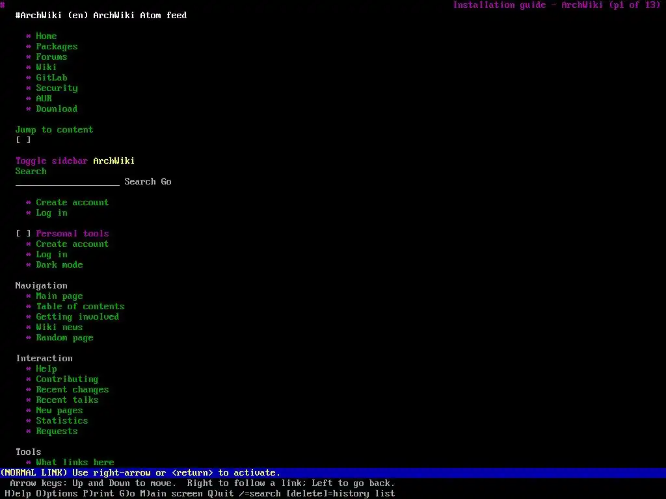This screenshot has height=499, width=666.
Task: Click [delete]=history list command
Action: pyautogui.click(x=340, y=494)
